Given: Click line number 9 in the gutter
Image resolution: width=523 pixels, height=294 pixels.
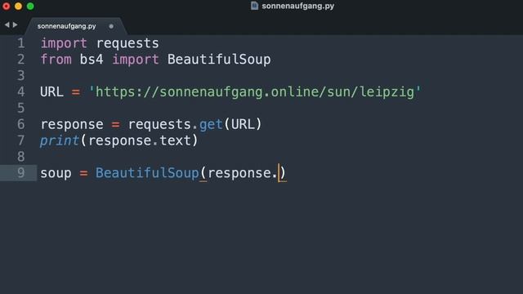Looking at the screenshot, I should [x=21, y=172].
